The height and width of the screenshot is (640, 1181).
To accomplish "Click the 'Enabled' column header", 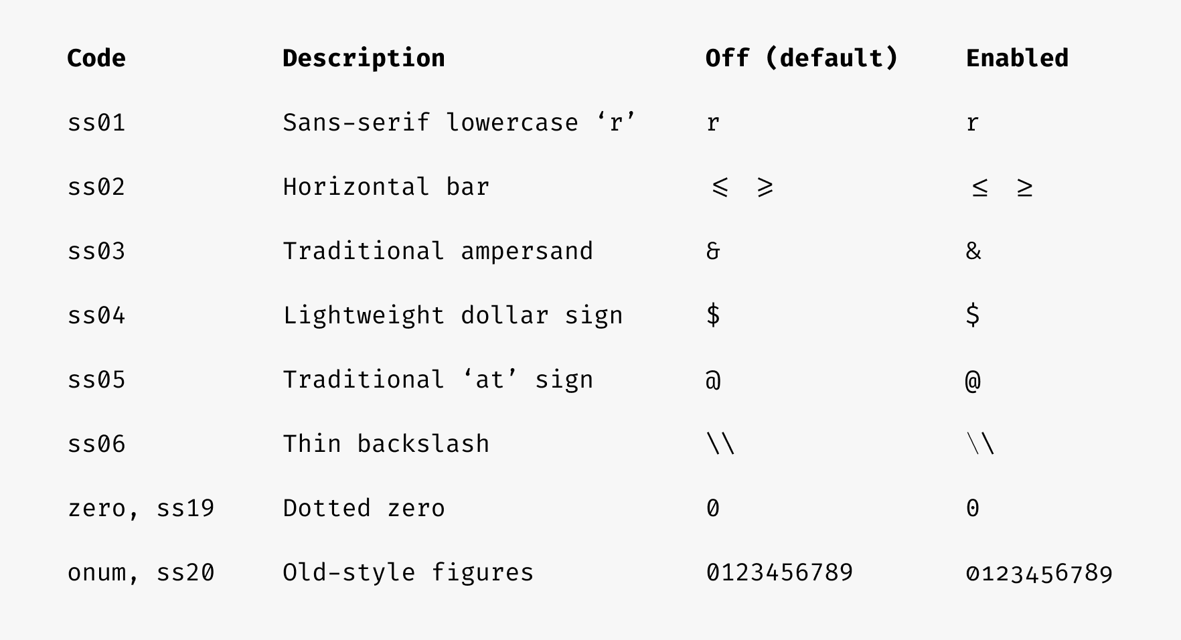I will click(1017, 58).
